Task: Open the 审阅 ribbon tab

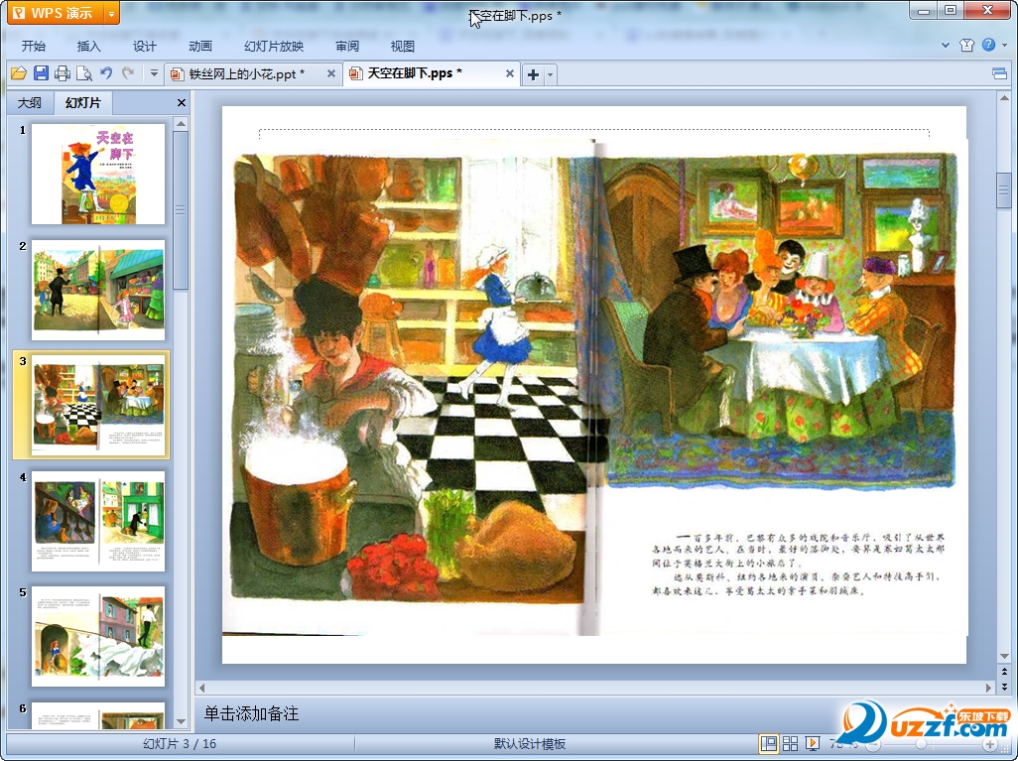Action: click(x=347, y=46)
